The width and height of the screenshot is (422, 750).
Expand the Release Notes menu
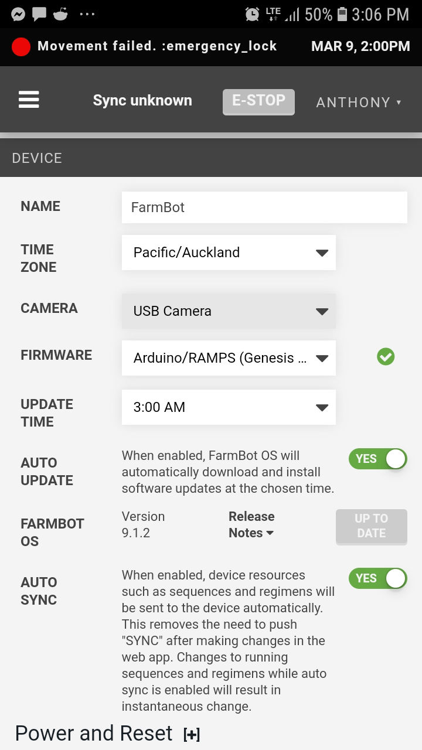pos(251,524)
